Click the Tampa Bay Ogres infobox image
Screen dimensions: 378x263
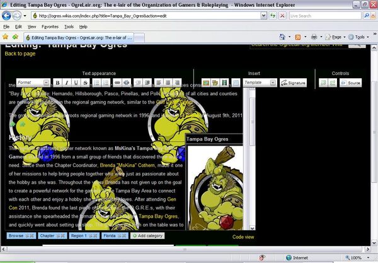point(215,188)
